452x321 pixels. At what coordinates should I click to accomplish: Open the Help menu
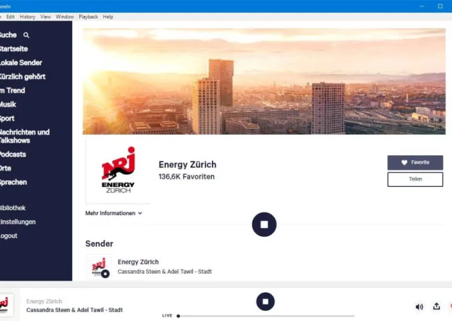click(x=108, y=17)
